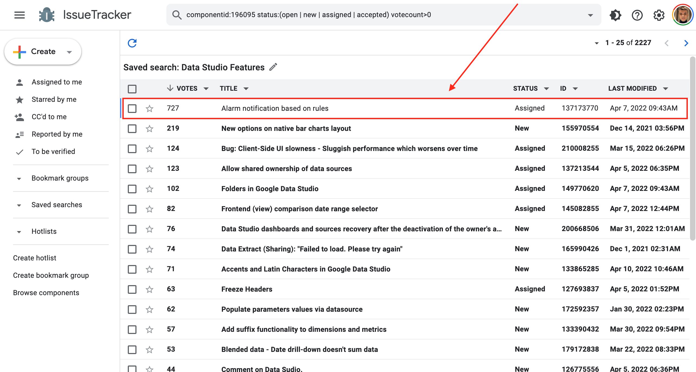Edit saved search name pencil icon
Viewport: 696px width, 372px height.
(x=273, y=67)
